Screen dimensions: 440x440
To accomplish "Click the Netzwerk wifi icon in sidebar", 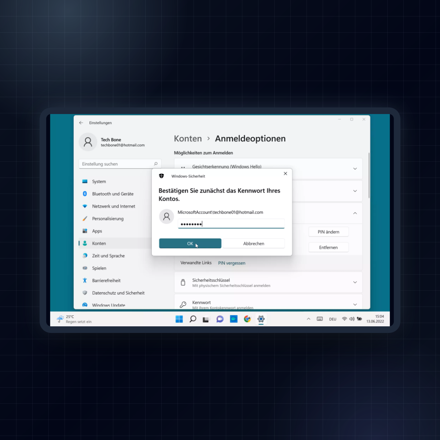I will 85,206.
